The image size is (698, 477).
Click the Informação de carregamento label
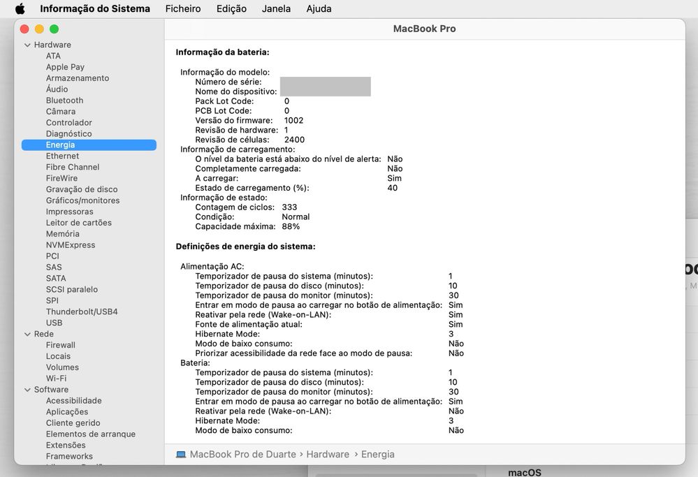coord(238,149)
